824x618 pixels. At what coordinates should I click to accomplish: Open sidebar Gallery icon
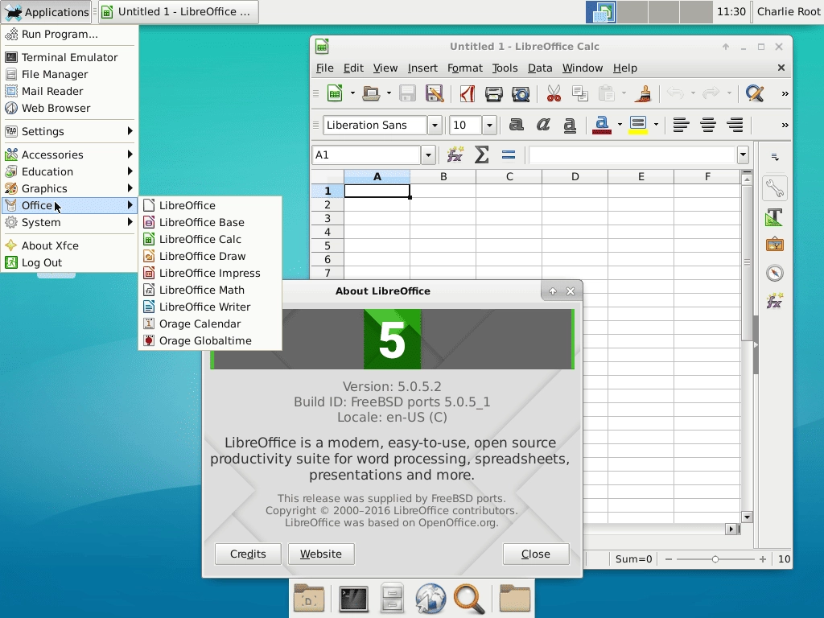[775, 245]
